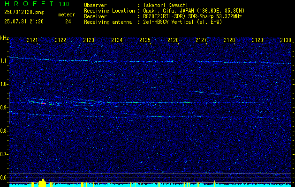Click the 'meteor' label
The image size is (295, 187).
coord(67,15)
